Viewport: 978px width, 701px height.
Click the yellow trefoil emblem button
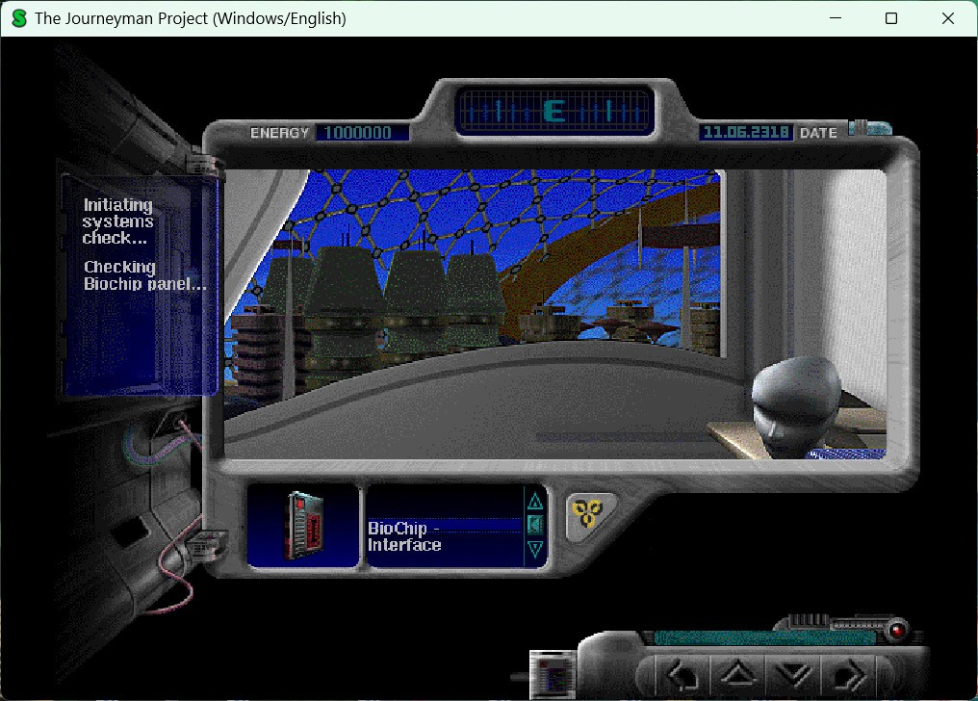(587, 513)
